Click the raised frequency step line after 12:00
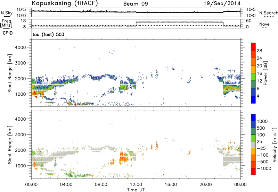 pos(179,22)
